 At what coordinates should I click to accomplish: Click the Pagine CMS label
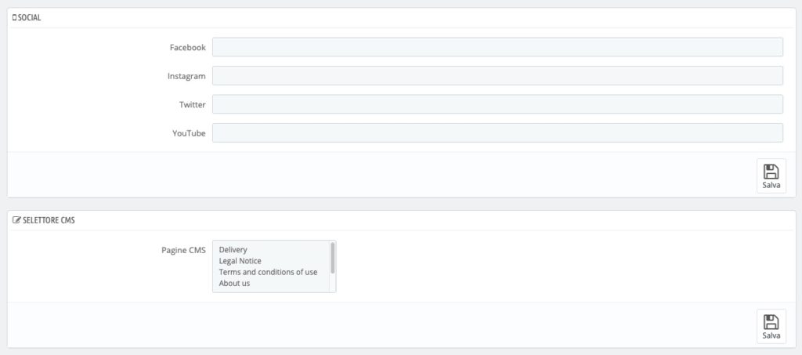[x=183, y=250]
